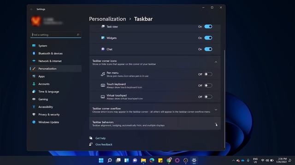This screenshot has width=295, height=165.
Task: Click the Virtual touchpad icon
Action: click(x=103, y=97)
